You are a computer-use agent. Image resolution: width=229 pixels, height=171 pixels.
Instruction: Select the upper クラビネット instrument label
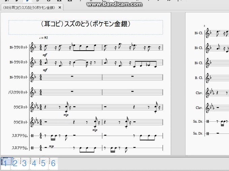(x=21, y=107)
